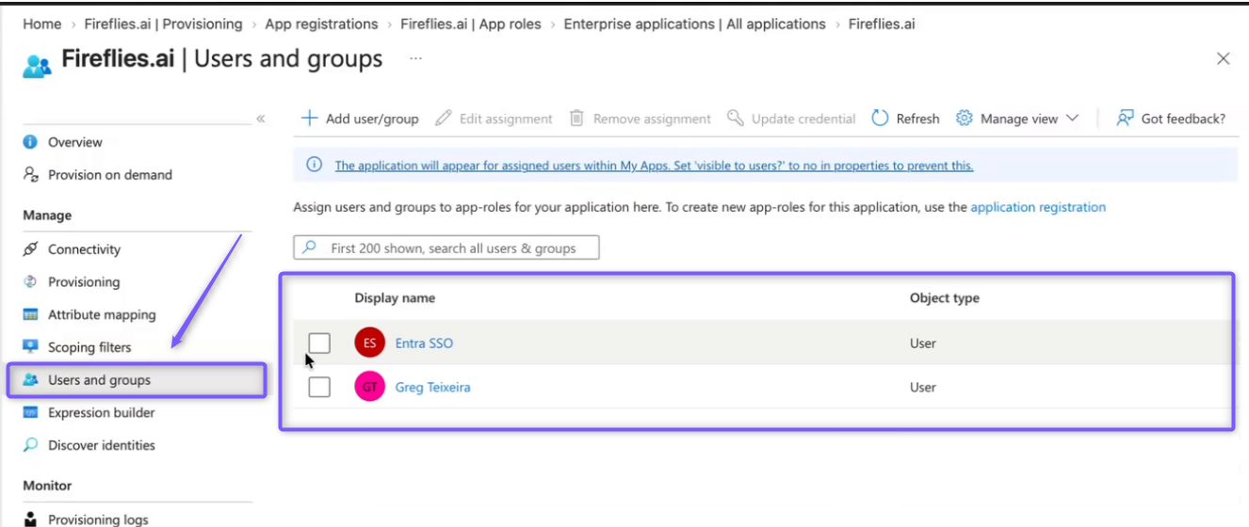
Task: Go to Home breadcrumb
Action: pos(42,24)
